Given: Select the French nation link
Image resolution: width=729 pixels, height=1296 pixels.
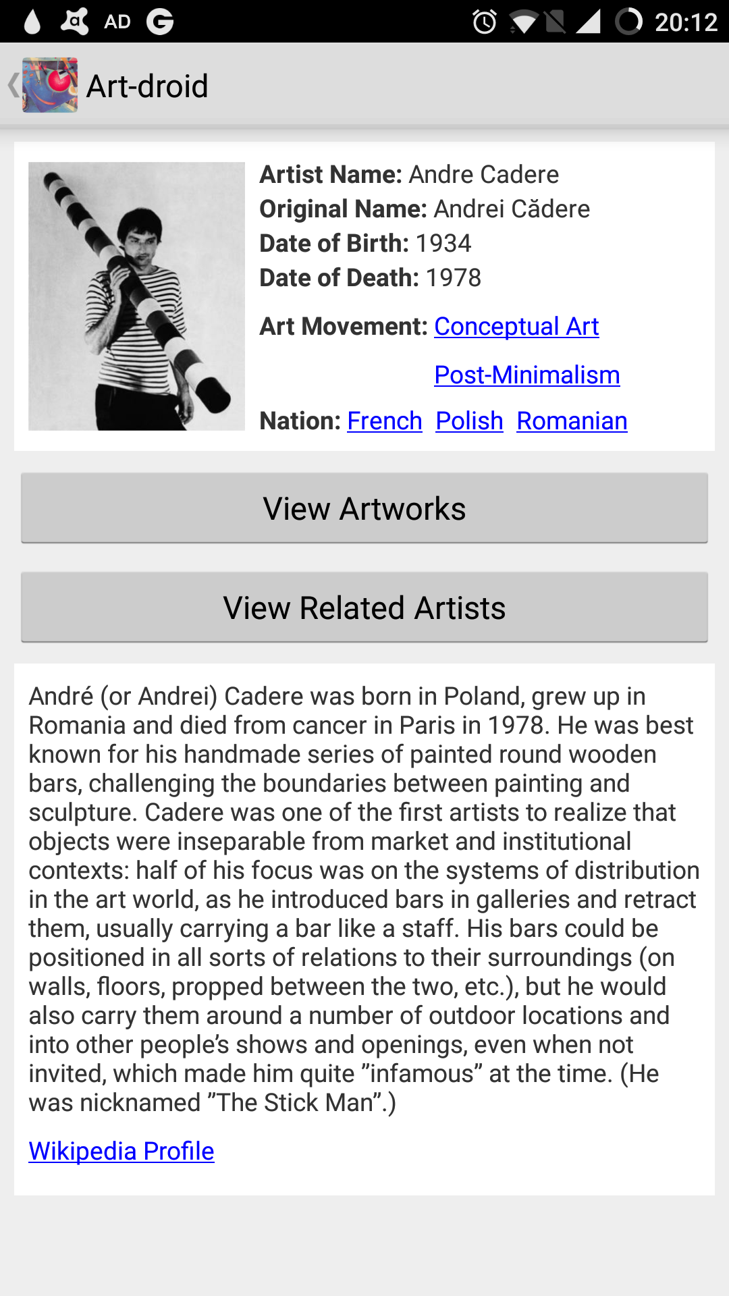Looking at the screenshot, I should [x=384, y=421].
